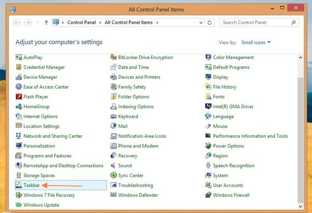Open the Family Safety icon
The image size is (312, 213).
pyautogui.click(x=114, y=87)
